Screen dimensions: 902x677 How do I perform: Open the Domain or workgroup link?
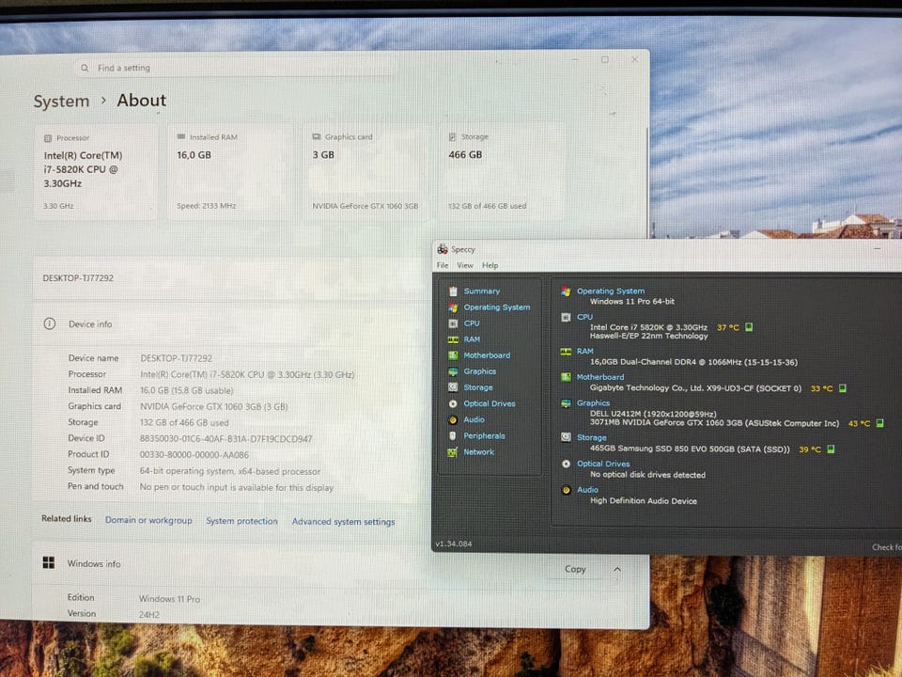[x=148, y=520]
